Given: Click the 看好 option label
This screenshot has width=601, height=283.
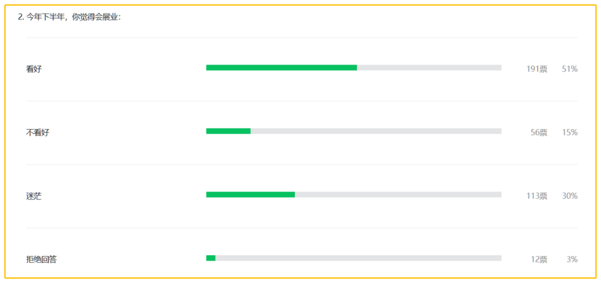Looking at the screenshot, I should tap(34, 70).
